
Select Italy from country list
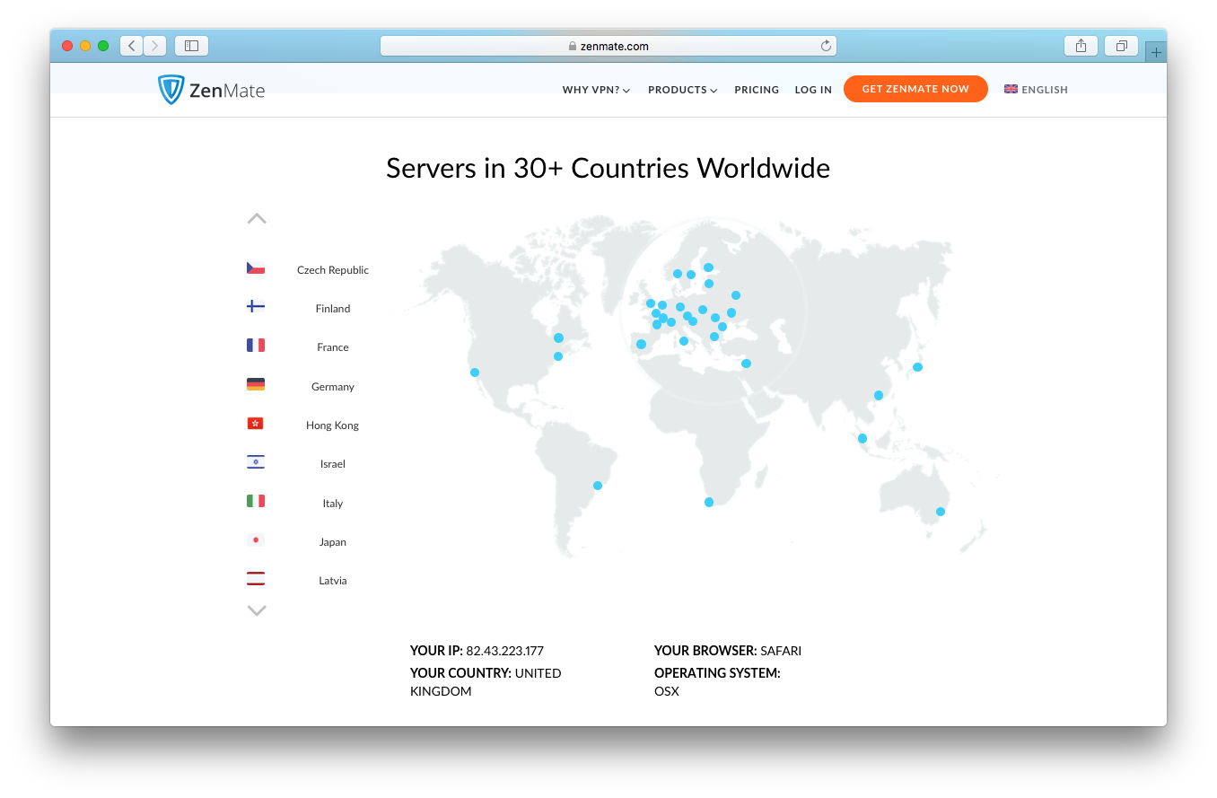[333, 504]
